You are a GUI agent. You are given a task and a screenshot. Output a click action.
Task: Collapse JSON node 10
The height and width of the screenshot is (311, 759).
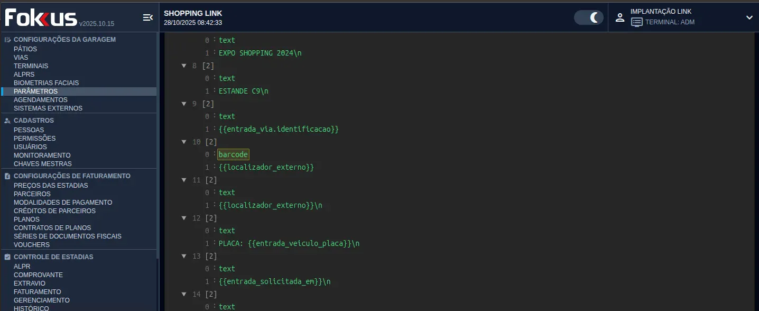pyautogui.click(x=184, y=142)
